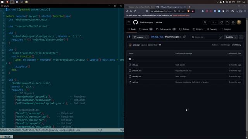The image size is (248, 139).
Task: Click the lua breadcrumb link
Action: coord(162,37)
